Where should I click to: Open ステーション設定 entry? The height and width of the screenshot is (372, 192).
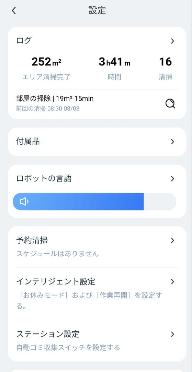[97, 340]
